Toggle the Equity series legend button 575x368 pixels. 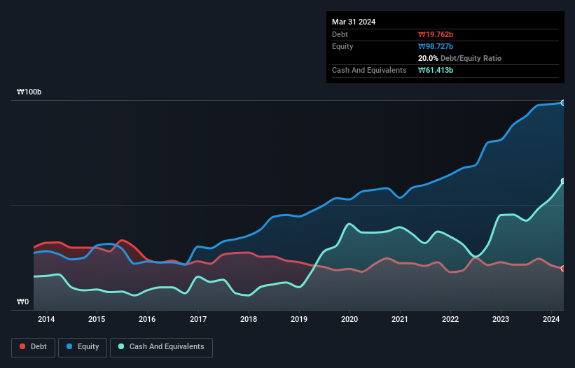pyautogui.click(x=83, y=347)
